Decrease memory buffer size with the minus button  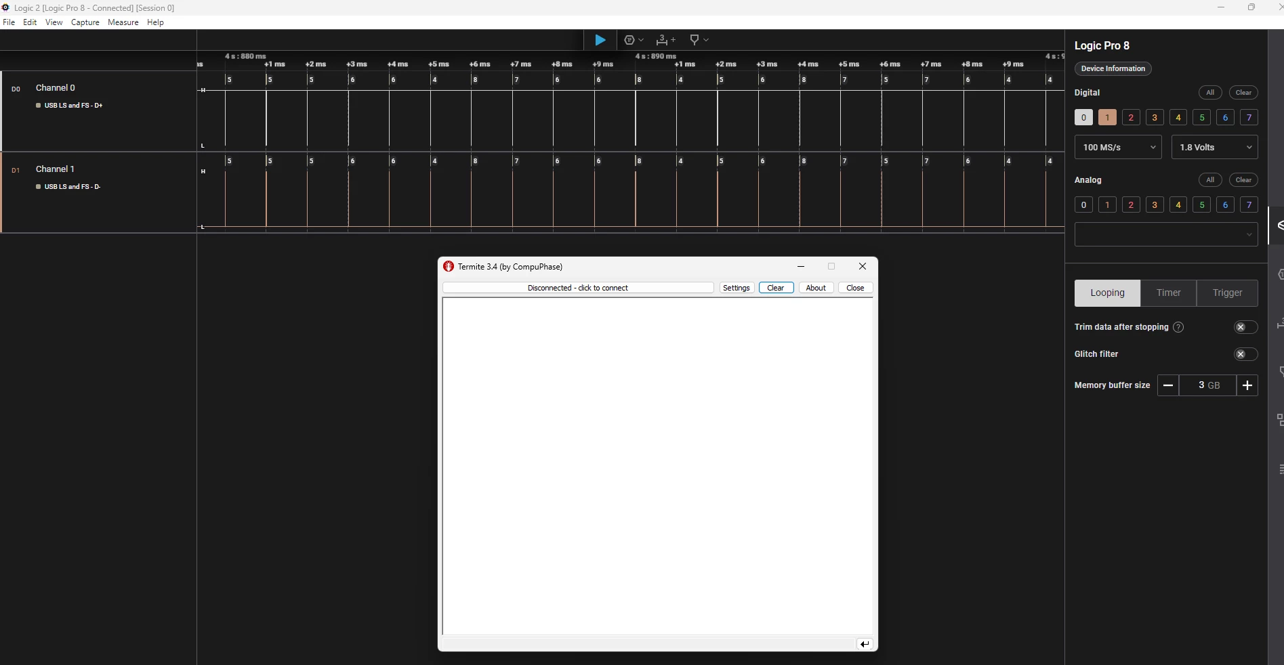tap(1168, 385)
